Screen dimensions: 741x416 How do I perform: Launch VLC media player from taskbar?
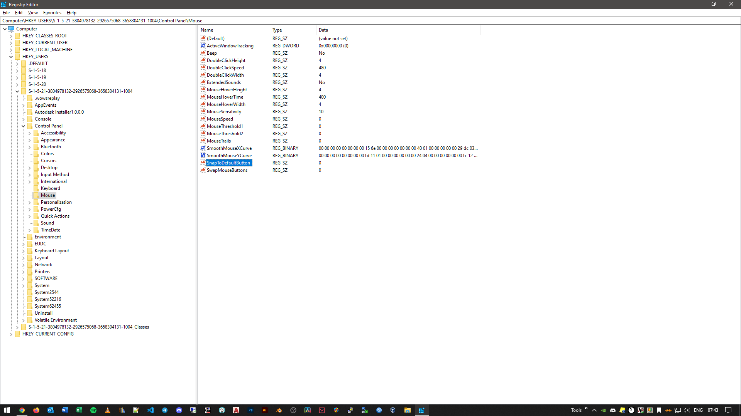(x=108, y=410)
